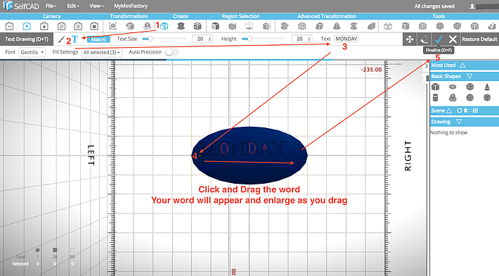The image size is (499, 276).
Task: Click the rotate tool icon with circular arrow
Action: [x=147, y=26]
